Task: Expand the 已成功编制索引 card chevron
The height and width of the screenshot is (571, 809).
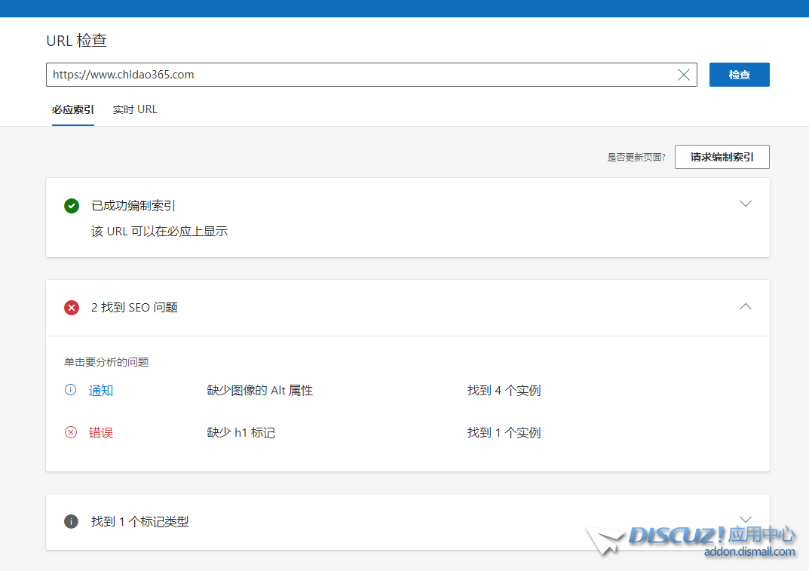Action: 746,204
